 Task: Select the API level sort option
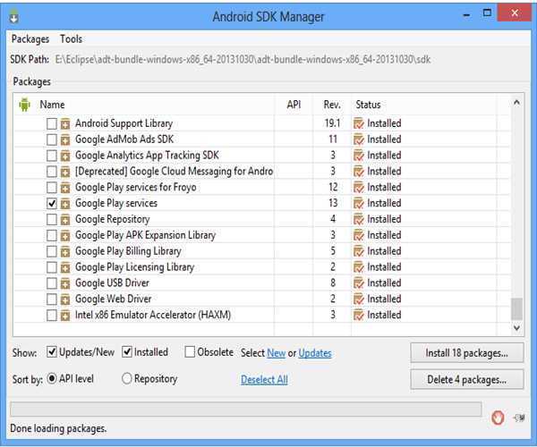tap(51, 378)
